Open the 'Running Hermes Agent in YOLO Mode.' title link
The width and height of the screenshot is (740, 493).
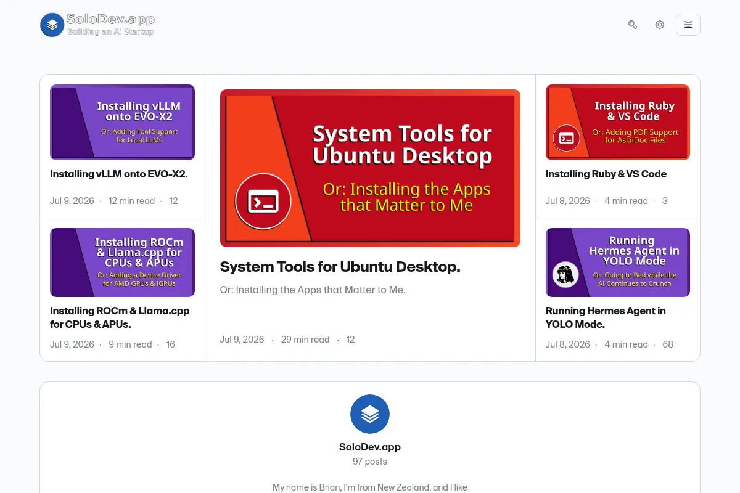[606, 317]
